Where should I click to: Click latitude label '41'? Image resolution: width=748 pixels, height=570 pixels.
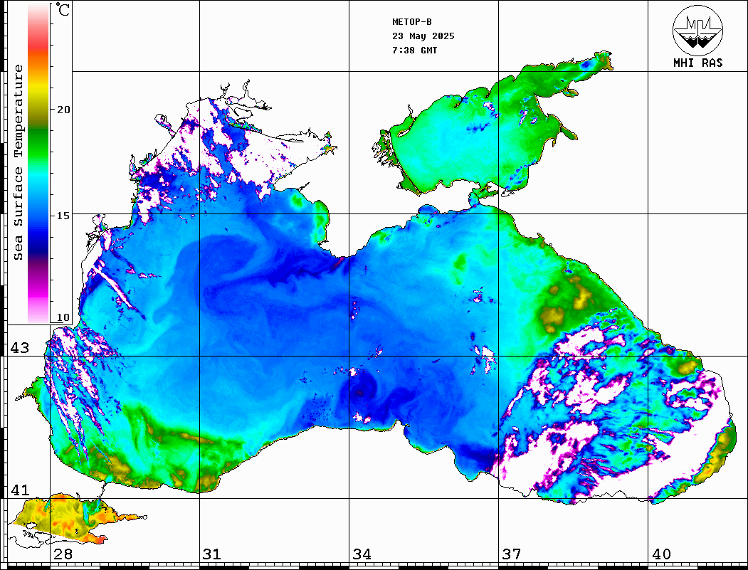[x=20, y=490]
